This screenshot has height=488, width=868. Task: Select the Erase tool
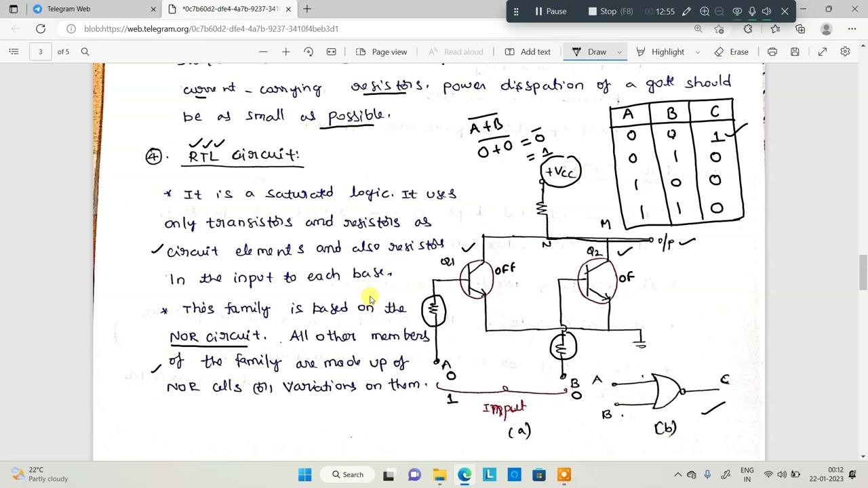[x=732, y=52]
